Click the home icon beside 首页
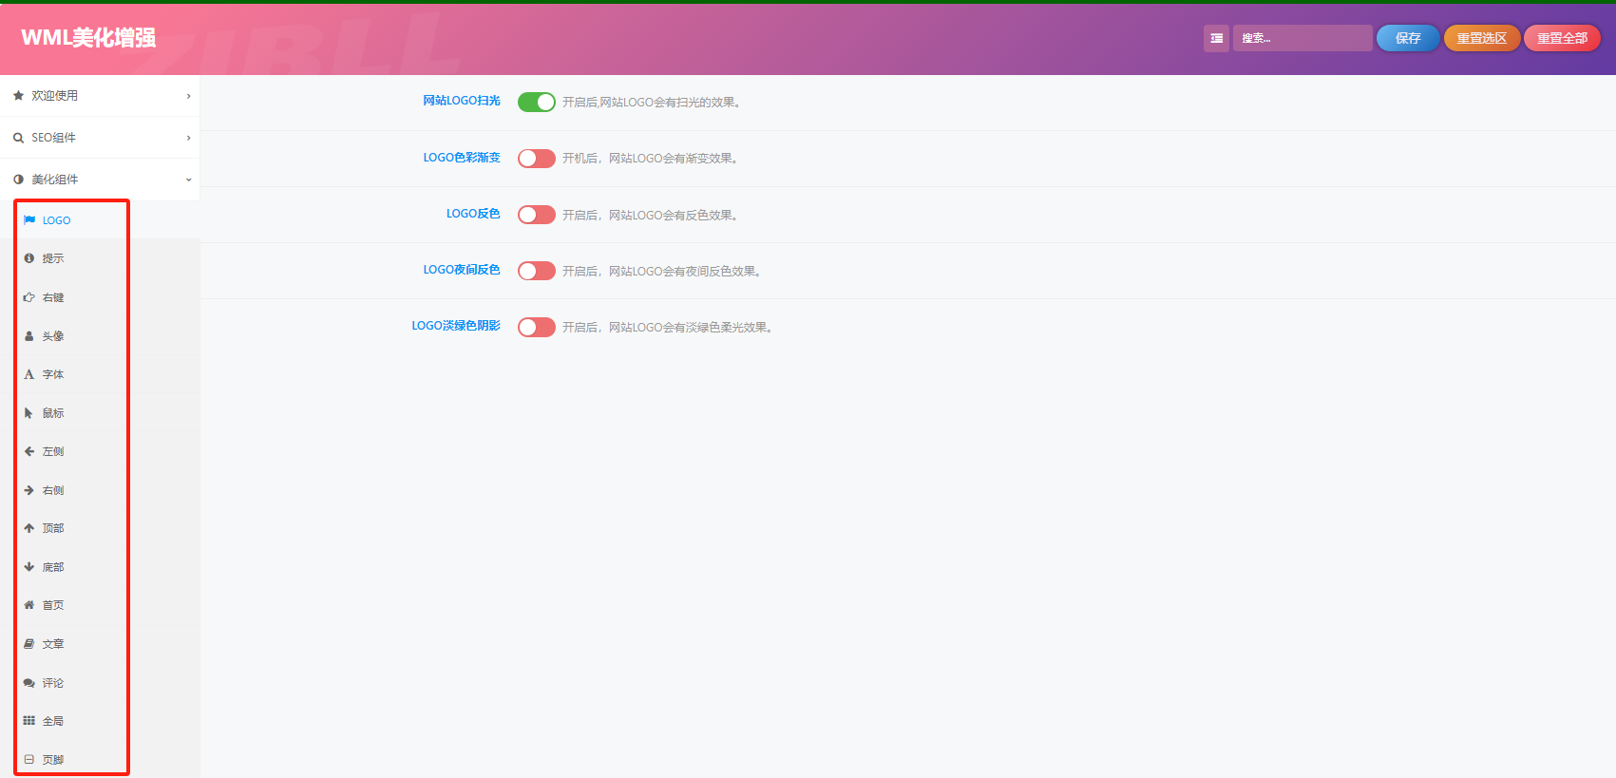 coord(29,605)
